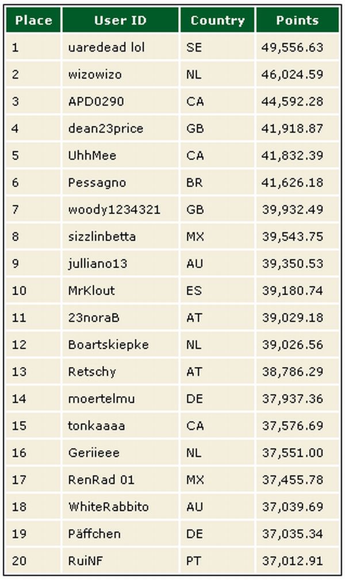
Task: Select user wizowizo
Action: [x=95, y=74]
